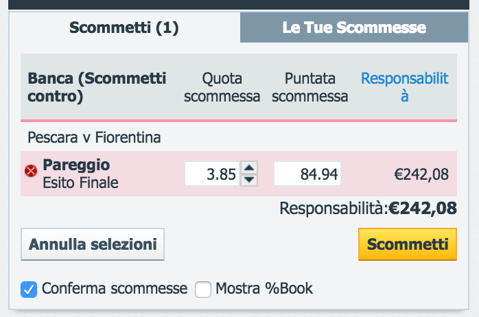Click the Annulla selezioni button

(x=93, y=244)
